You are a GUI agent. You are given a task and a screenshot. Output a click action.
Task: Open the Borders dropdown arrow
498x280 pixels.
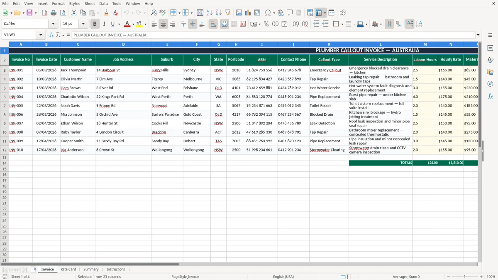[x=343, y=24]
